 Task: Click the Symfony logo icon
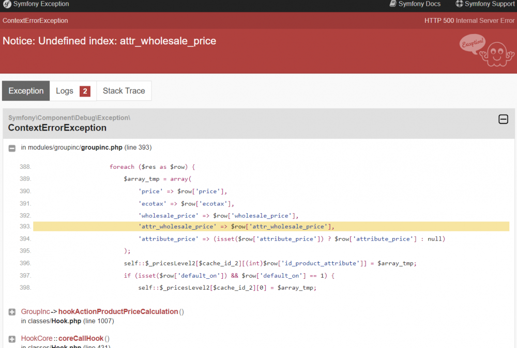(7, 4)
